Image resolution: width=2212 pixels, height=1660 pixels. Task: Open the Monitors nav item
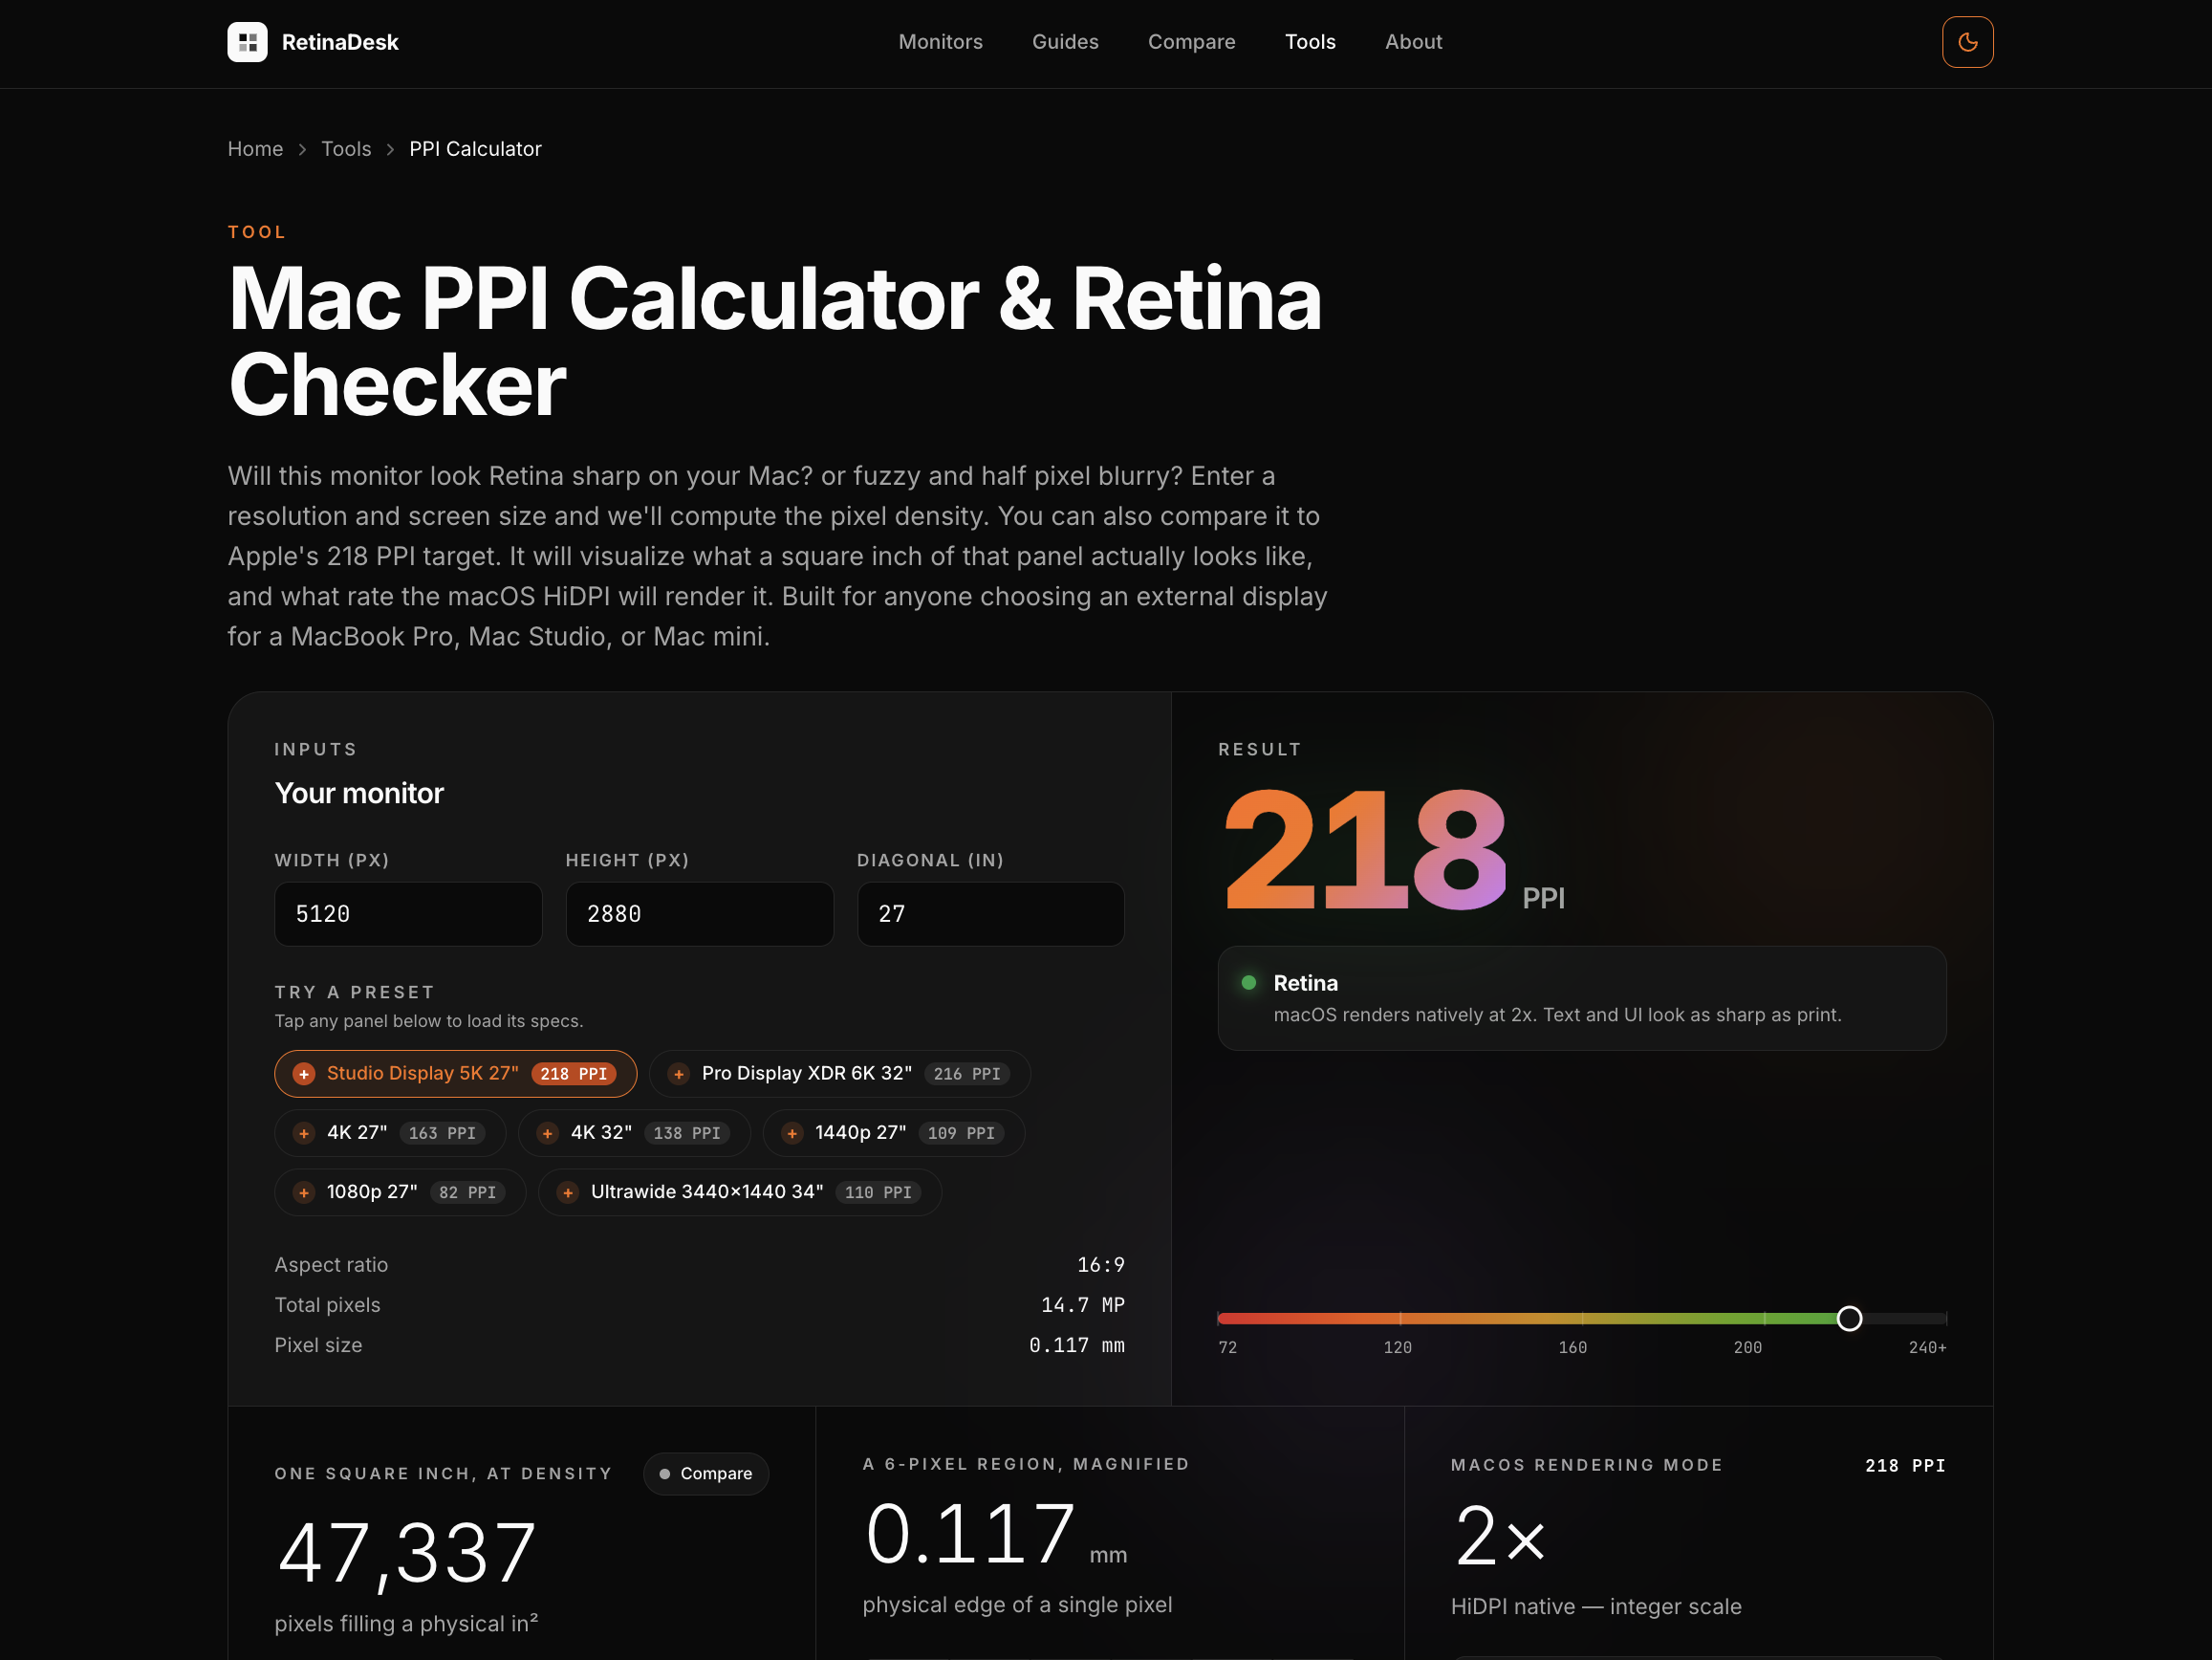pyautogui.click(x=940, y=42)
